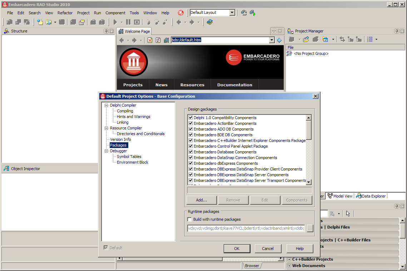
Task: Uncheck Delphi 1.0 Compatibility Components
Action: tap(190, 118)
